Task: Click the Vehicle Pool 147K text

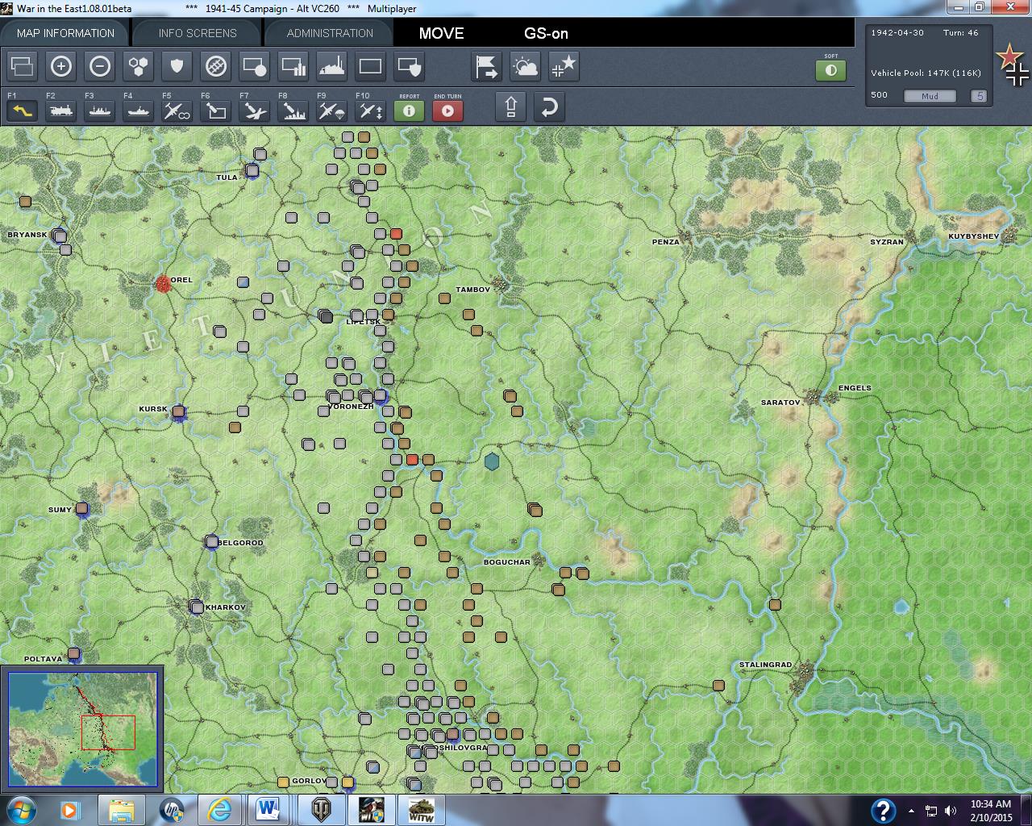Action: point(926,73)
